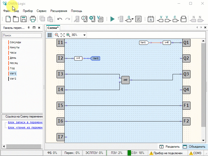The image size is (208, 156).
Task: Focus the Поиск search field
Action: click(22, 35)
